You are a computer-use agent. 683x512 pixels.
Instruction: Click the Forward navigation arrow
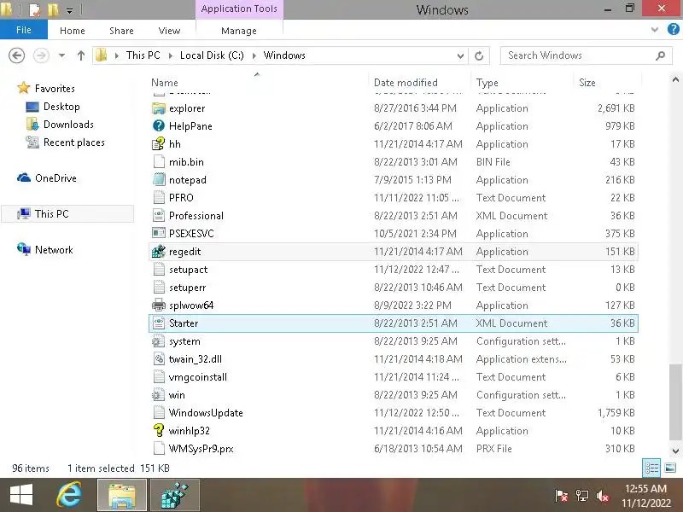click(x=41, y=55)
